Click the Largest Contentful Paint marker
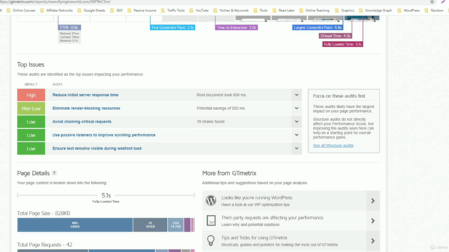The width and height of the screenshot is (449, 252). [318, 27]
